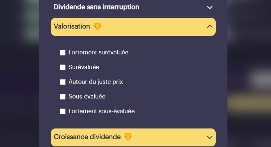Click the Surévaluée label text
The image size is (271, 147).
click(84, 67)
